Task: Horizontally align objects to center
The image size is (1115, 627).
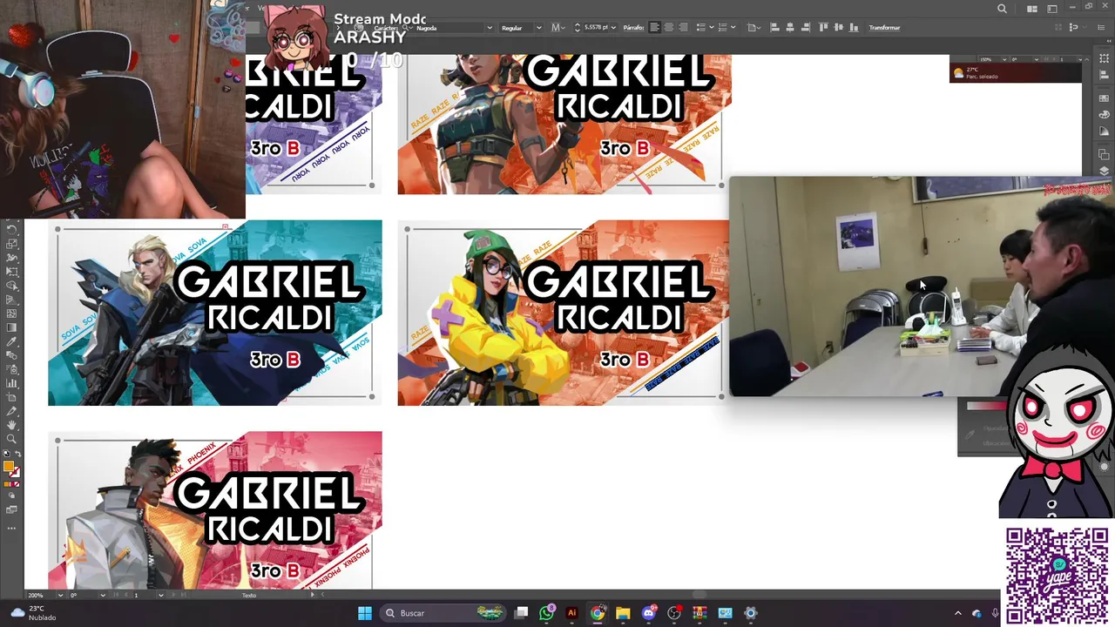Action: pyautogui.click(x=789, y=28)
